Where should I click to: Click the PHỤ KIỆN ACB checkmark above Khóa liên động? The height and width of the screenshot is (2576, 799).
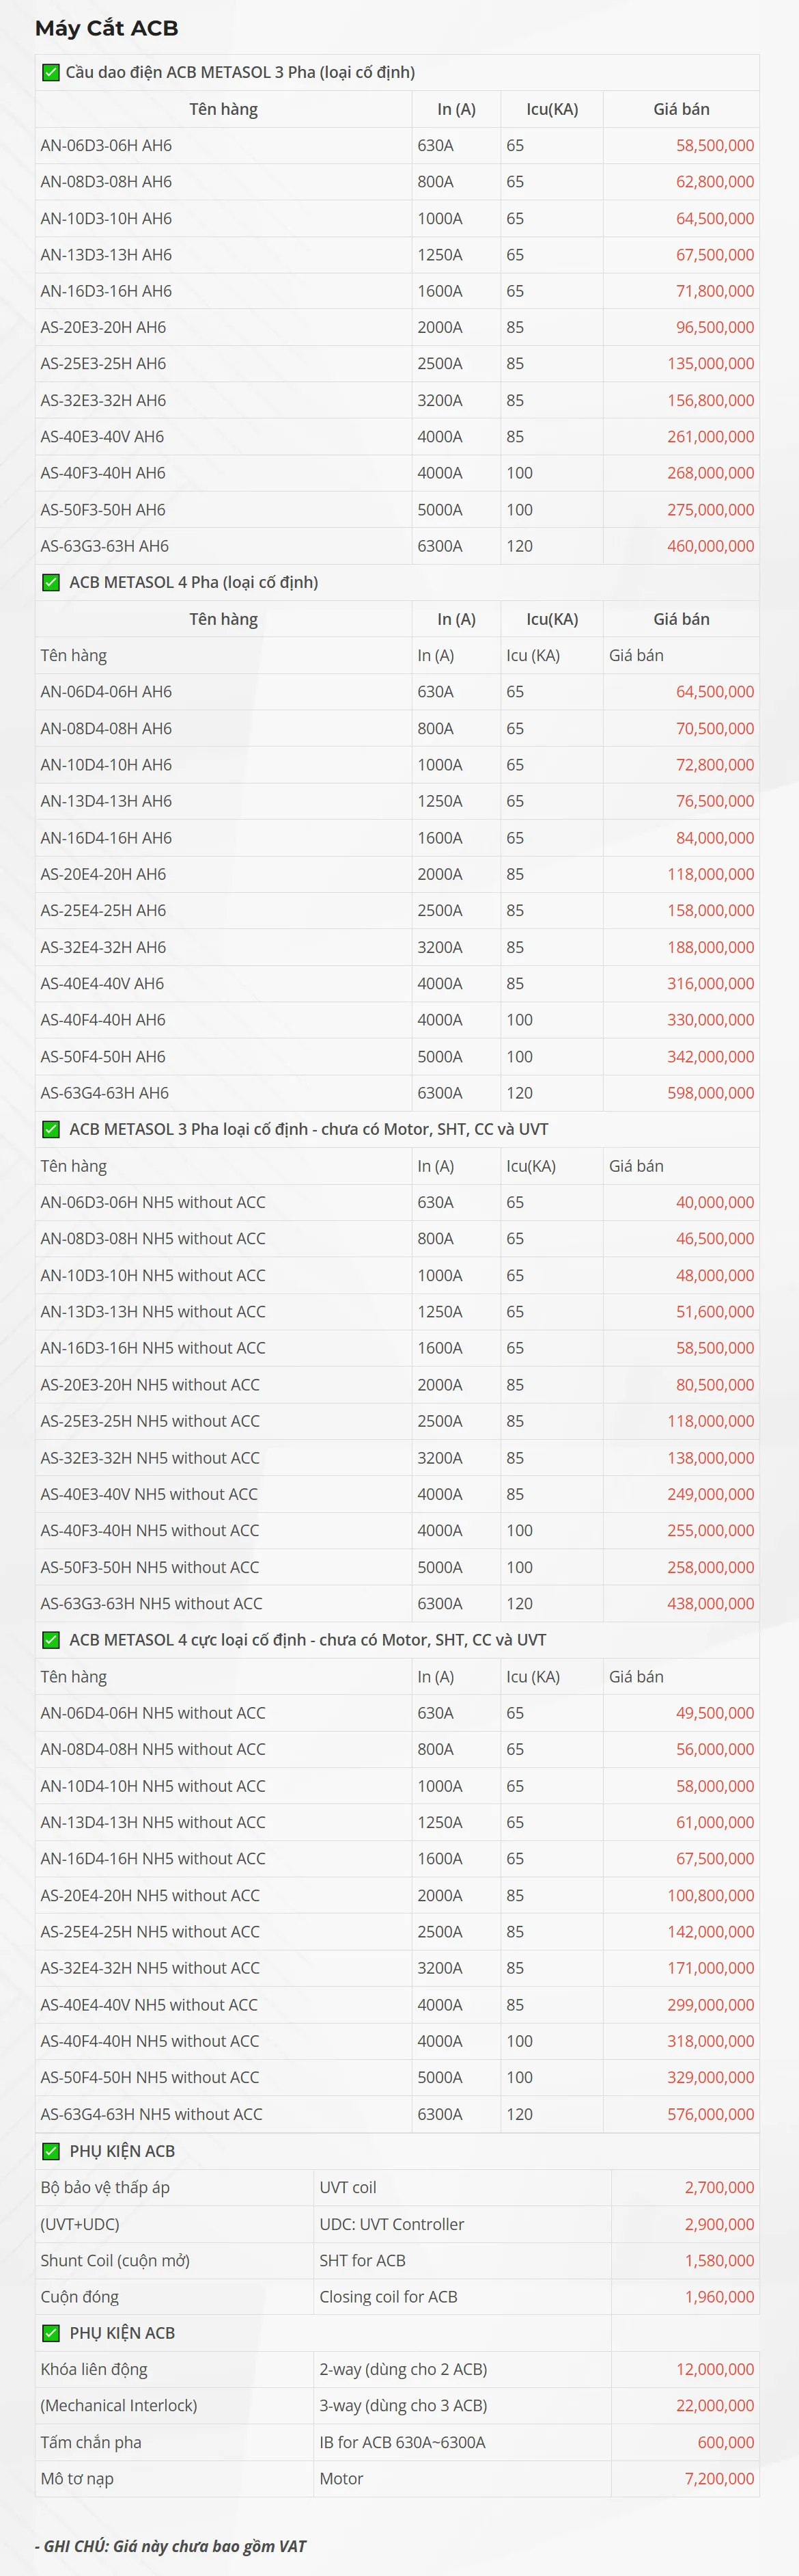pyautogui.click(x=51, y=2333)
